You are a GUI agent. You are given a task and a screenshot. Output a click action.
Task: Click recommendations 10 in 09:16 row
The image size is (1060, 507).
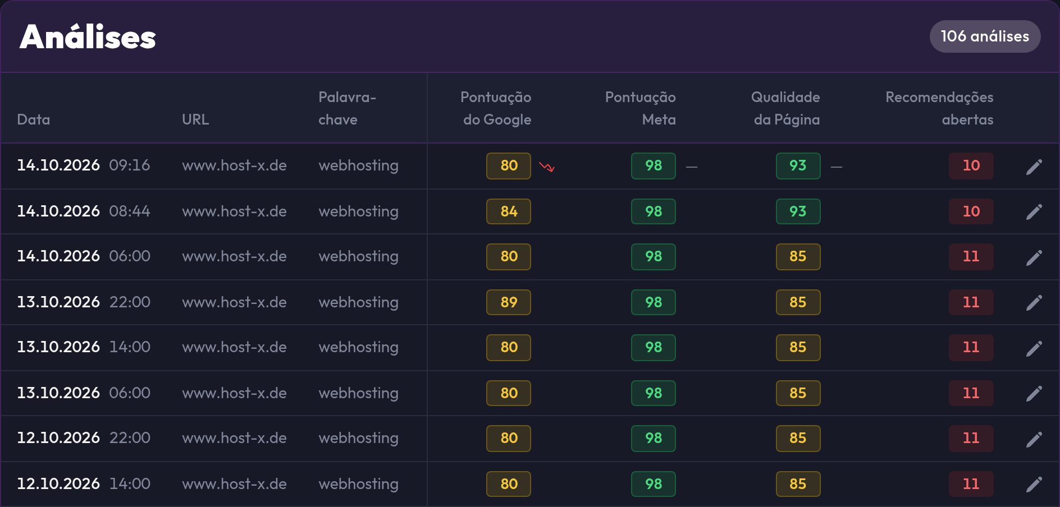coord(971,166)
